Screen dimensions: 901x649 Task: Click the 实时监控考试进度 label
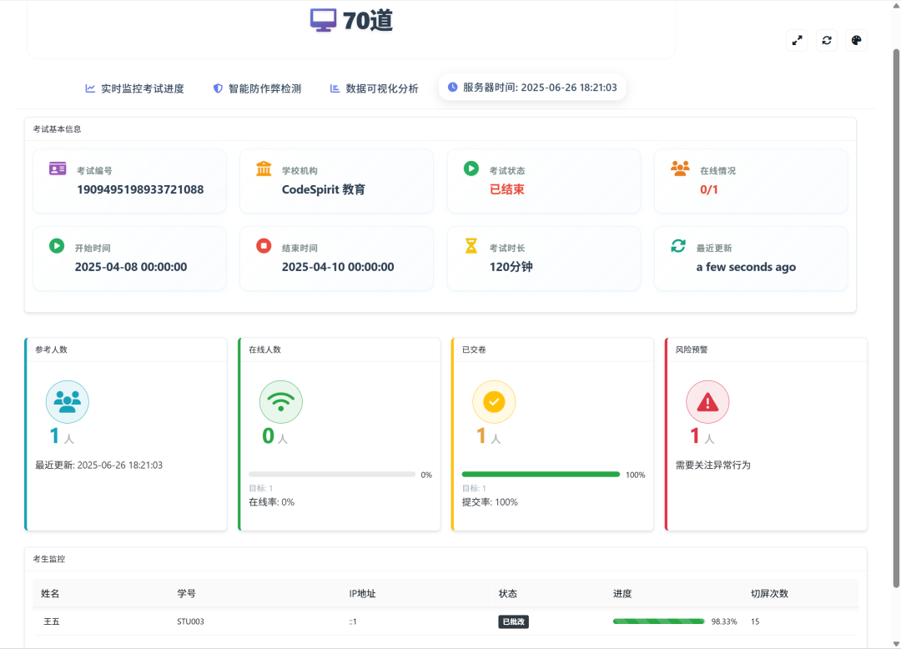[x=143, y=88]
